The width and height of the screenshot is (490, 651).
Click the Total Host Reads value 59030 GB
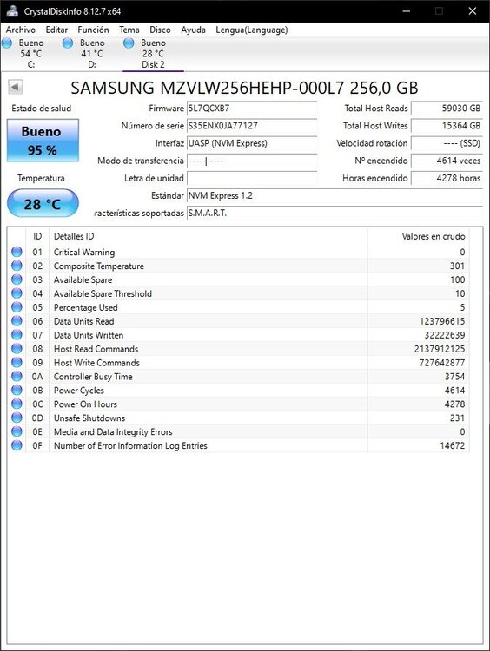(447, 108)
